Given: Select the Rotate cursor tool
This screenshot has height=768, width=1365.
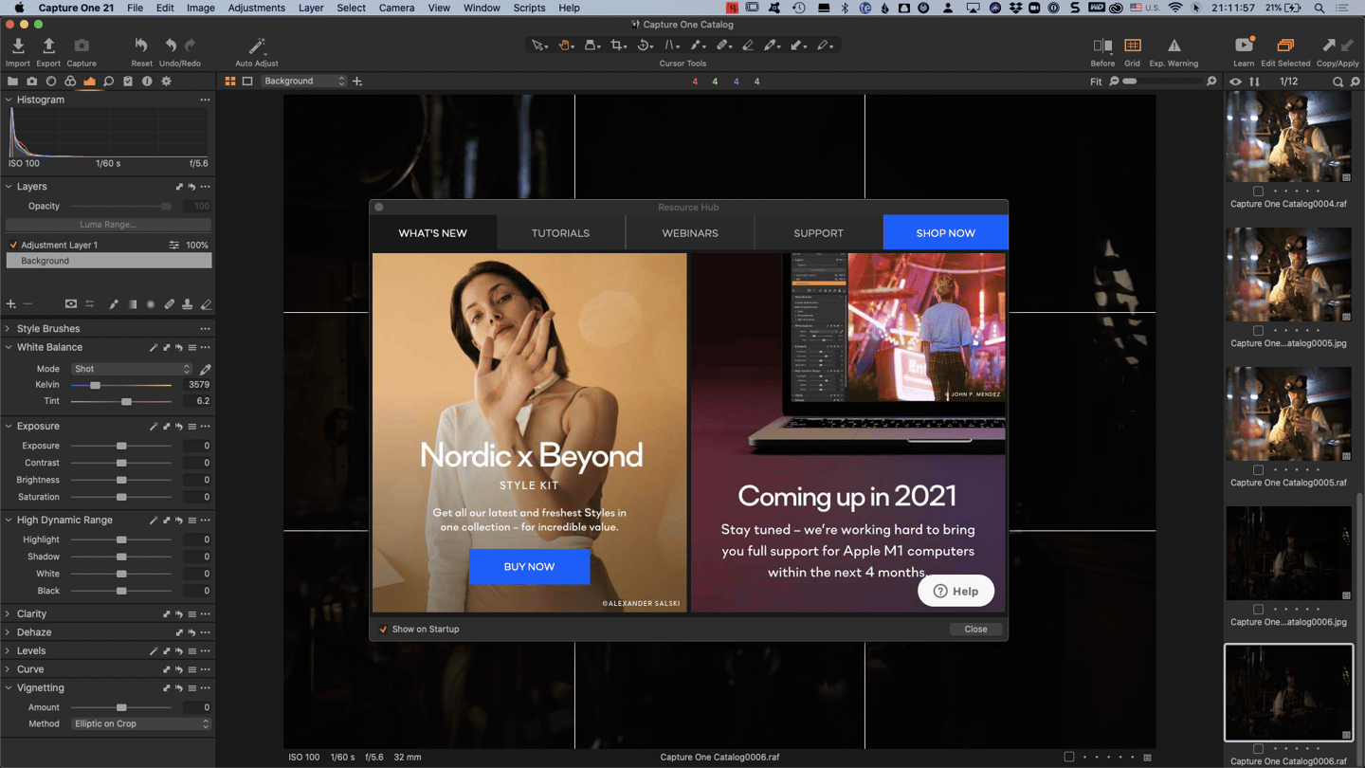Looking at the screenshot, I should (645, 46).
